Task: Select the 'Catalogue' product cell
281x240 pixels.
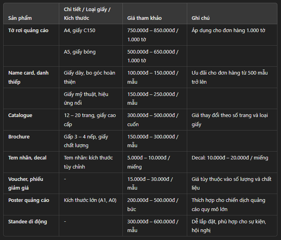Action: (20, 115)
